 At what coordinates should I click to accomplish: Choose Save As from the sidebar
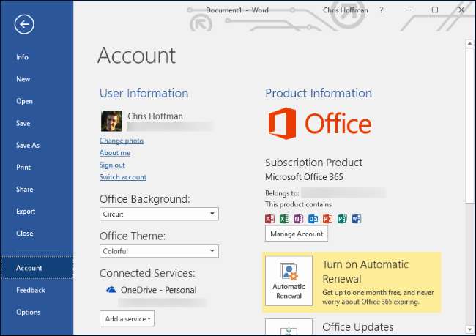28,145
